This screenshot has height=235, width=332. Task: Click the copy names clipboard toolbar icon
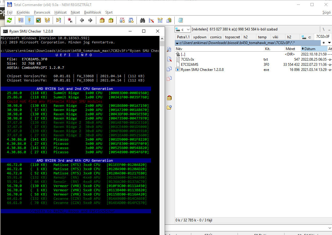tap(169, 20)
